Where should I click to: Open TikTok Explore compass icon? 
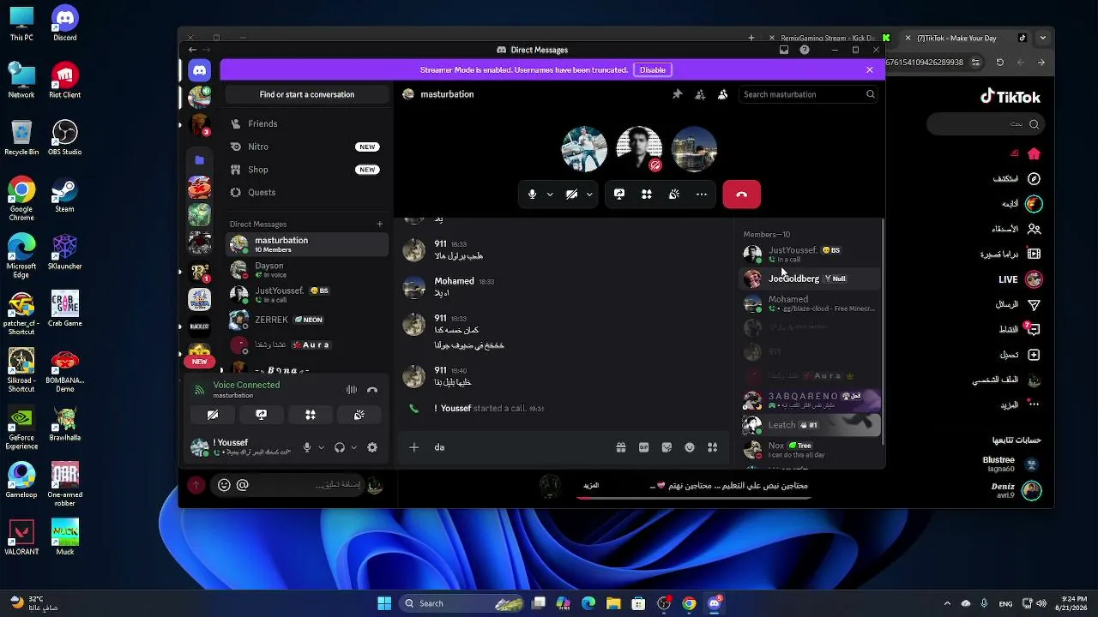[x=1034, y=179]
